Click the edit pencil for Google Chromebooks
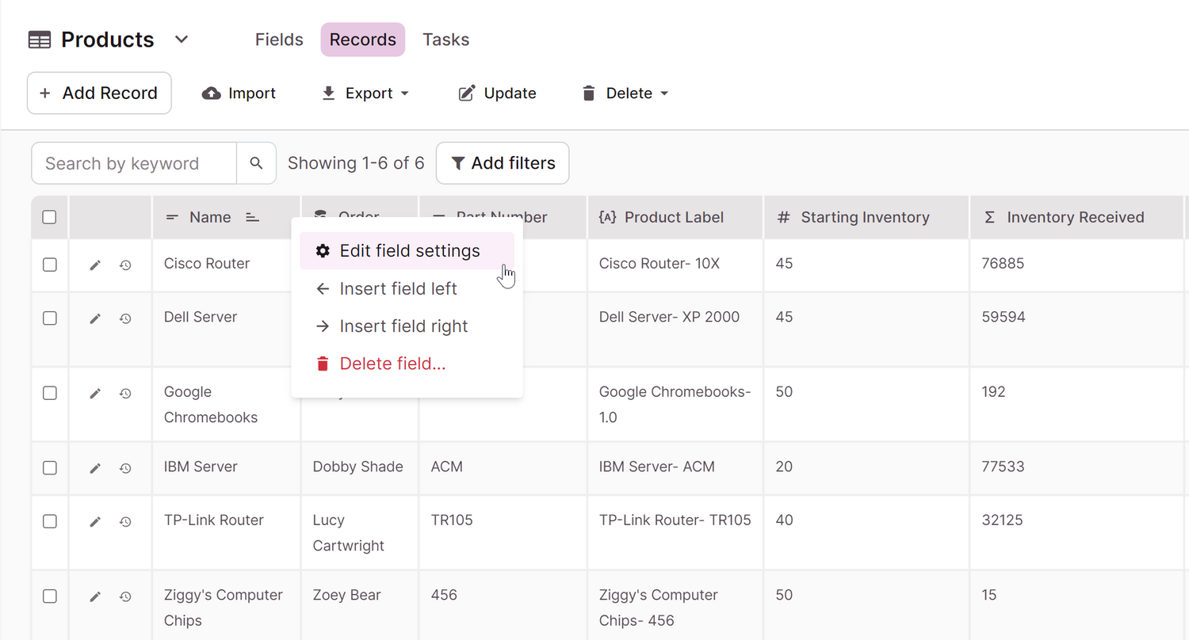 point(95,394)
